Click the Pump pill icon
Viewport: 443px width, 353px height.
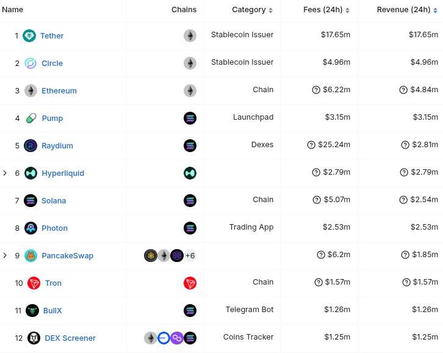31,118
